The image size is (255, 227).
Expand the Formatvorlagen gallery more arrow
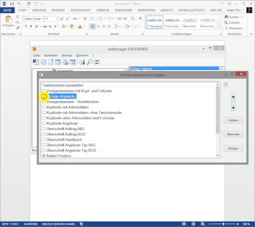click(219, 27)
